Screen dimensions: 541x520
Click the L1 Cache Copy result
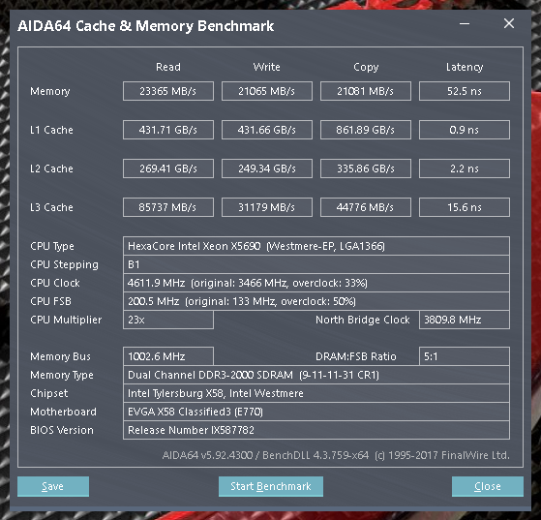366,130
